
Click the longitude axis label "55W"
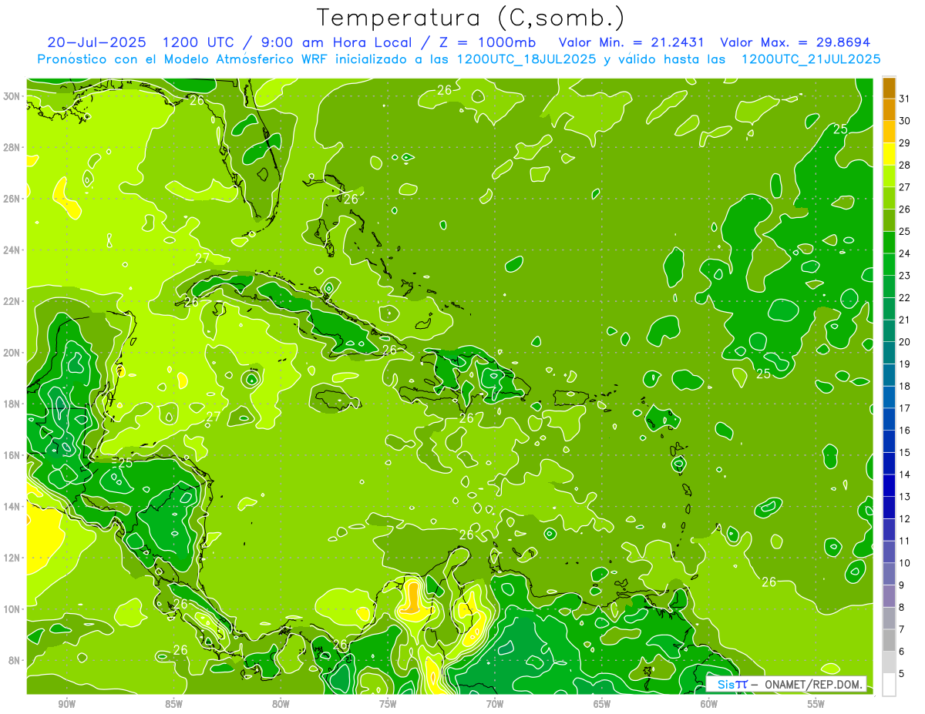pyautogui.click(x=816, y=703)
